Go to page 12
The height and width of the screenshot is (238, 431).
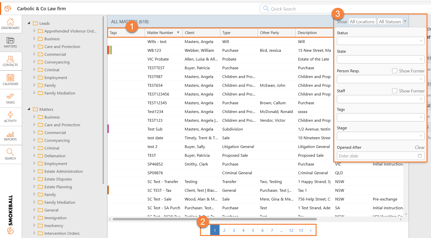(x=291, y=230)
